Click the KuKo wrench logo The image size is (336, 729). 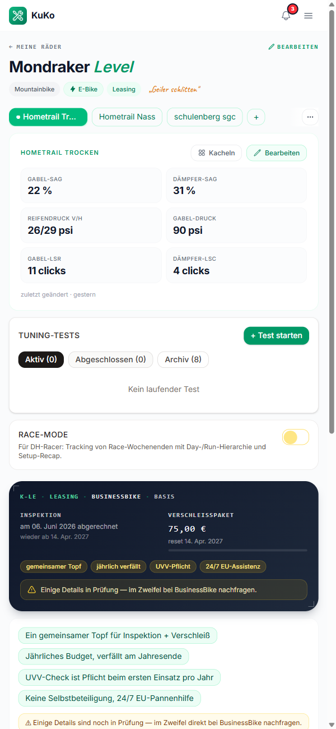pos(18,16)
